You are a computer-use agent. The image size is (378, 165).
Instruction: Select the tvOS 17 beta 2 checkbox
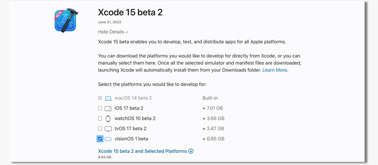(100, 128)
